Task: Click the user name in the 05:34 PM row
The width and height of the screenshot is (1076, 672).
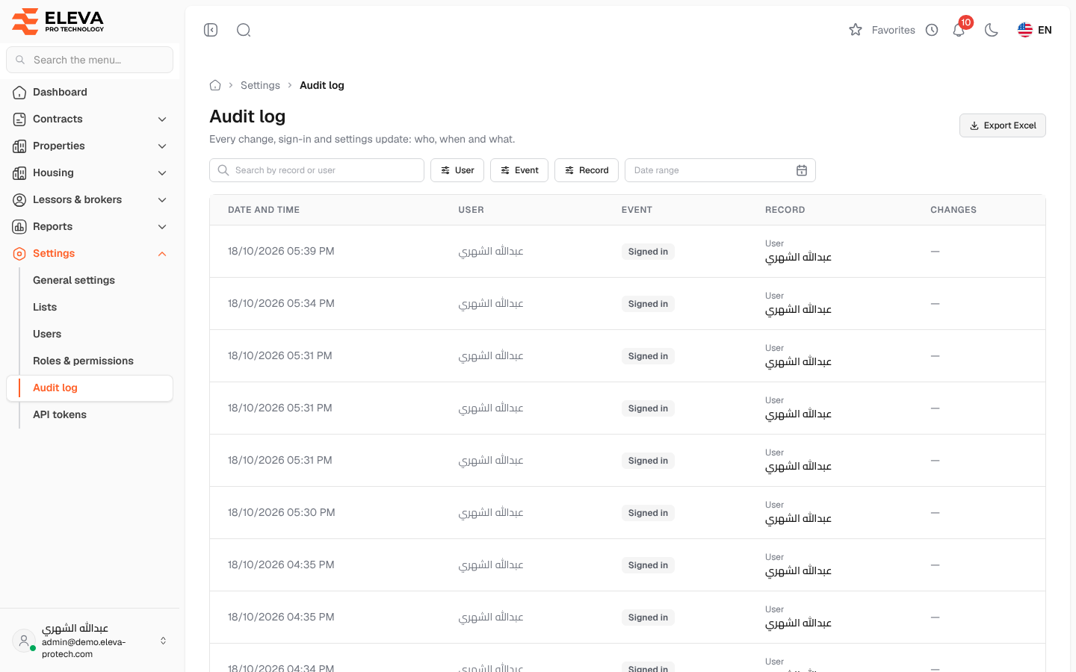Action: click(x=491, y=303)
